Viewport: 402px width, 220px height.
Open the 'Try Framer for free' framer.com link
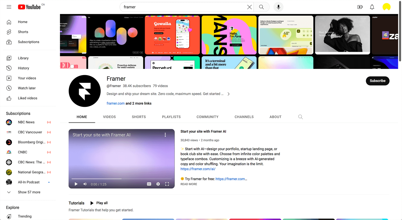pos(231,179)
